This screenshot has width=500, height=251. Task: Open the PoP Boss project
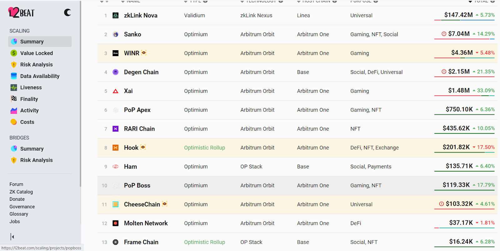tap(137, 186)
